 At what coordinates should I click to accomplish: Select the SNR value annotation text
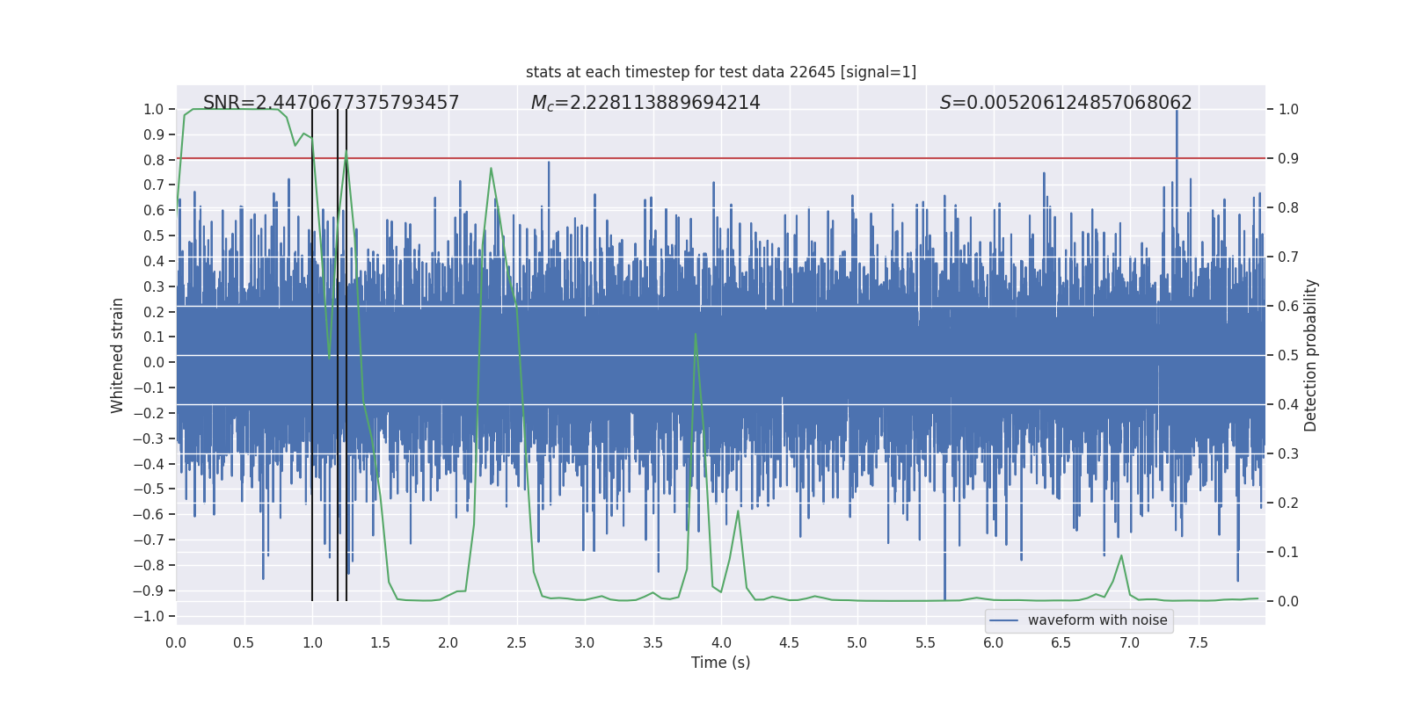click(x=331, y=103)
